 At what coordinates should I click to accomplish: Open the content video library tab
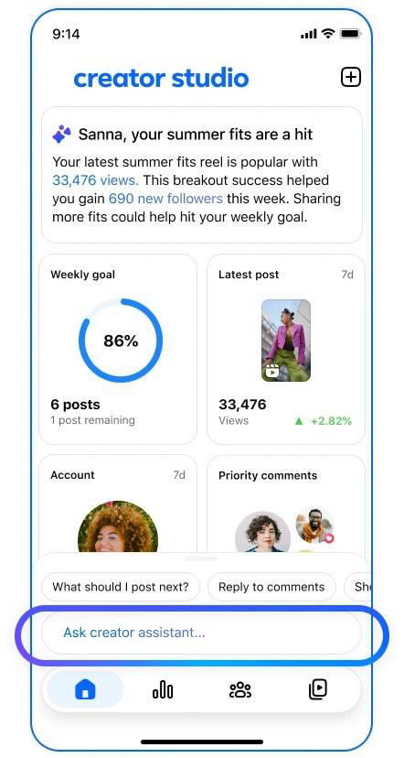(x=317, y=688)
